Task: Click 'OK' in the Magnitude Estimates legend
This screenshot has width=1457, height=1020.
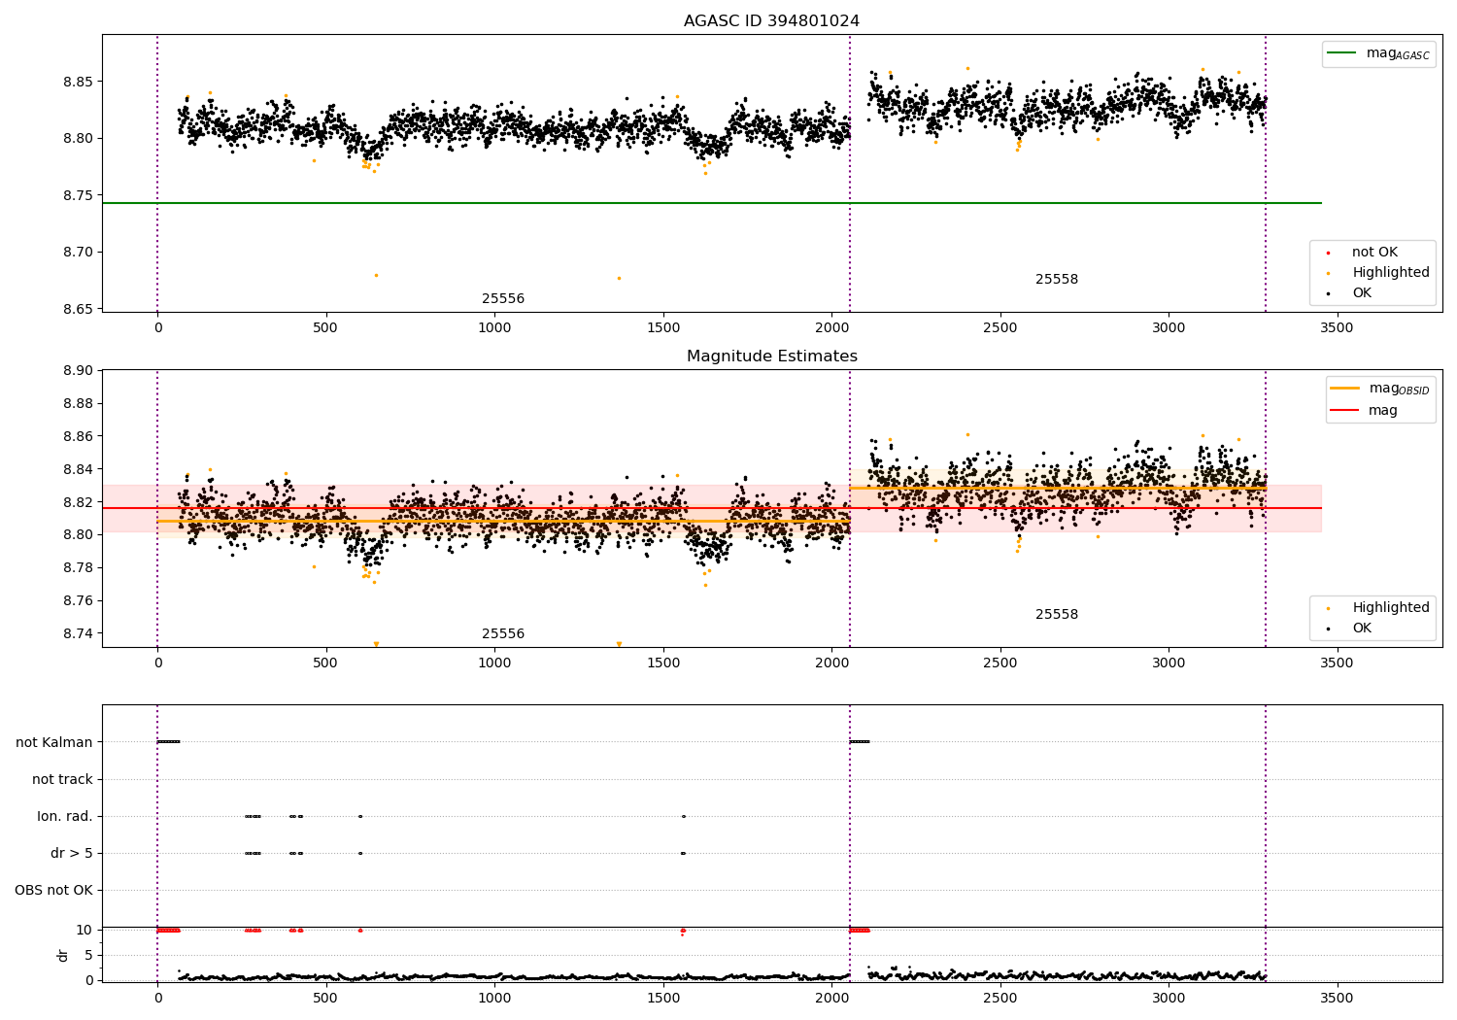Action: [1362, 629]
